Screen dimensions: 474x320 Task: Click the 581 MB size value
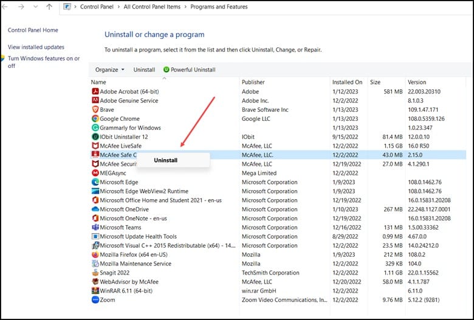(x=393, y=92)
